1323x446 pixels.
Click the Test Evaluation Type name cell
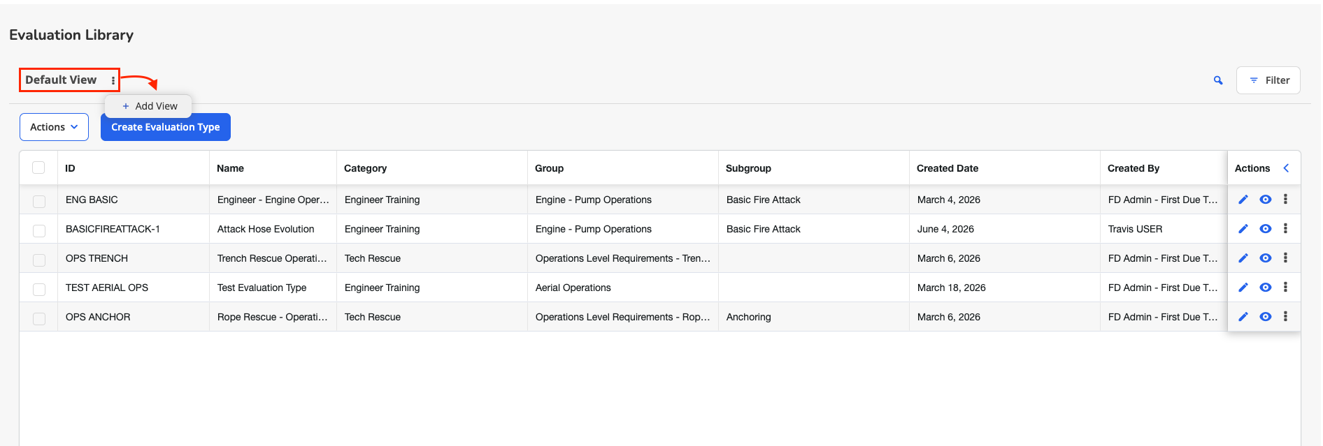coord(273,288)
